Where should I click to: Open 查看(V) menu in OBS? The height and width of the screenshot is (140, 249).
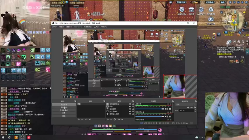[69, 27]
